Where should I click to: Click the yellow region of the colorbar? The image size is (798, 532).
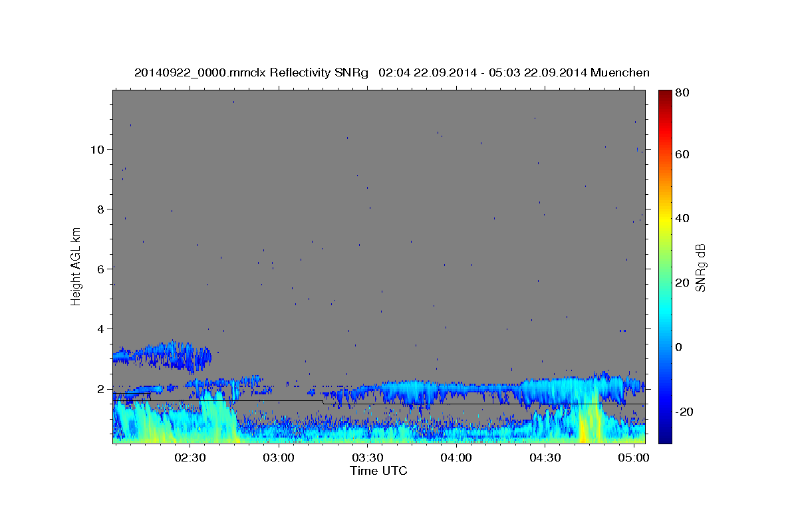(x=665, y=219)
